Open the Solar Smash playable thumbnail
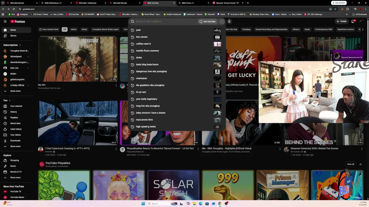The width and height of the screenshot is (369, 207). point(173,185)
